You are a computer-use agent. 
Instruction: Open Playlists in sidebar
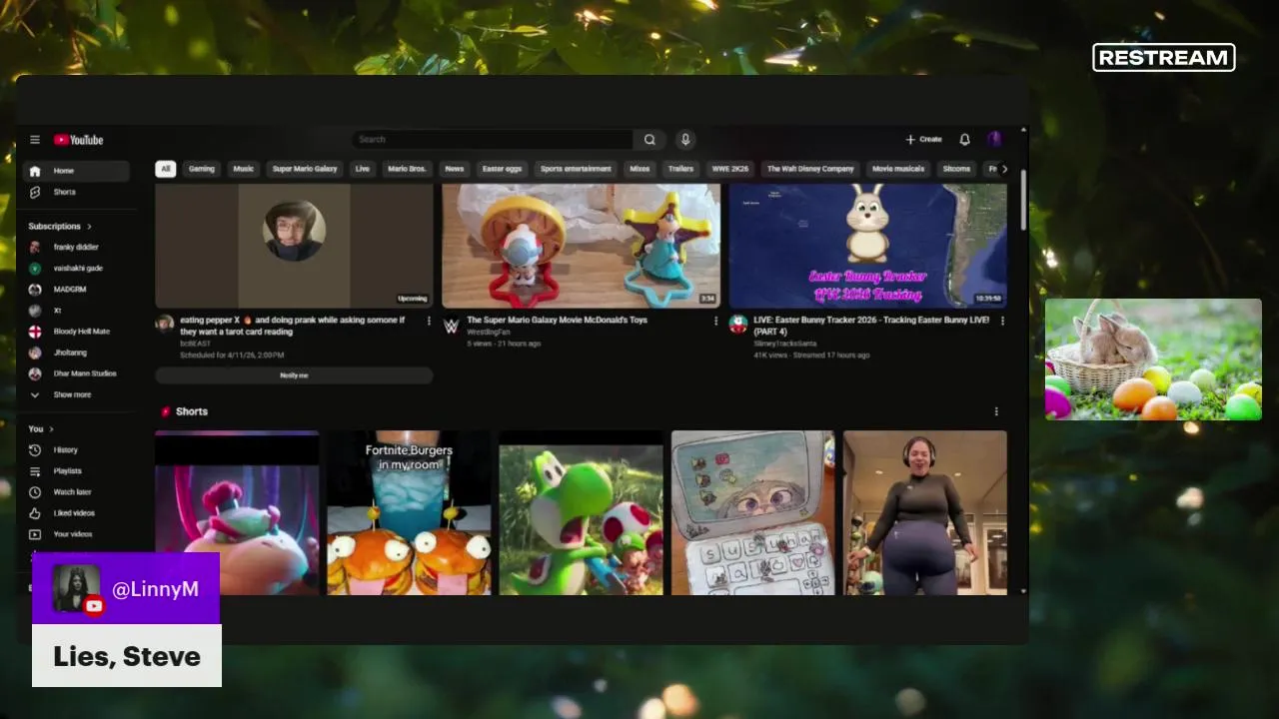77,471
